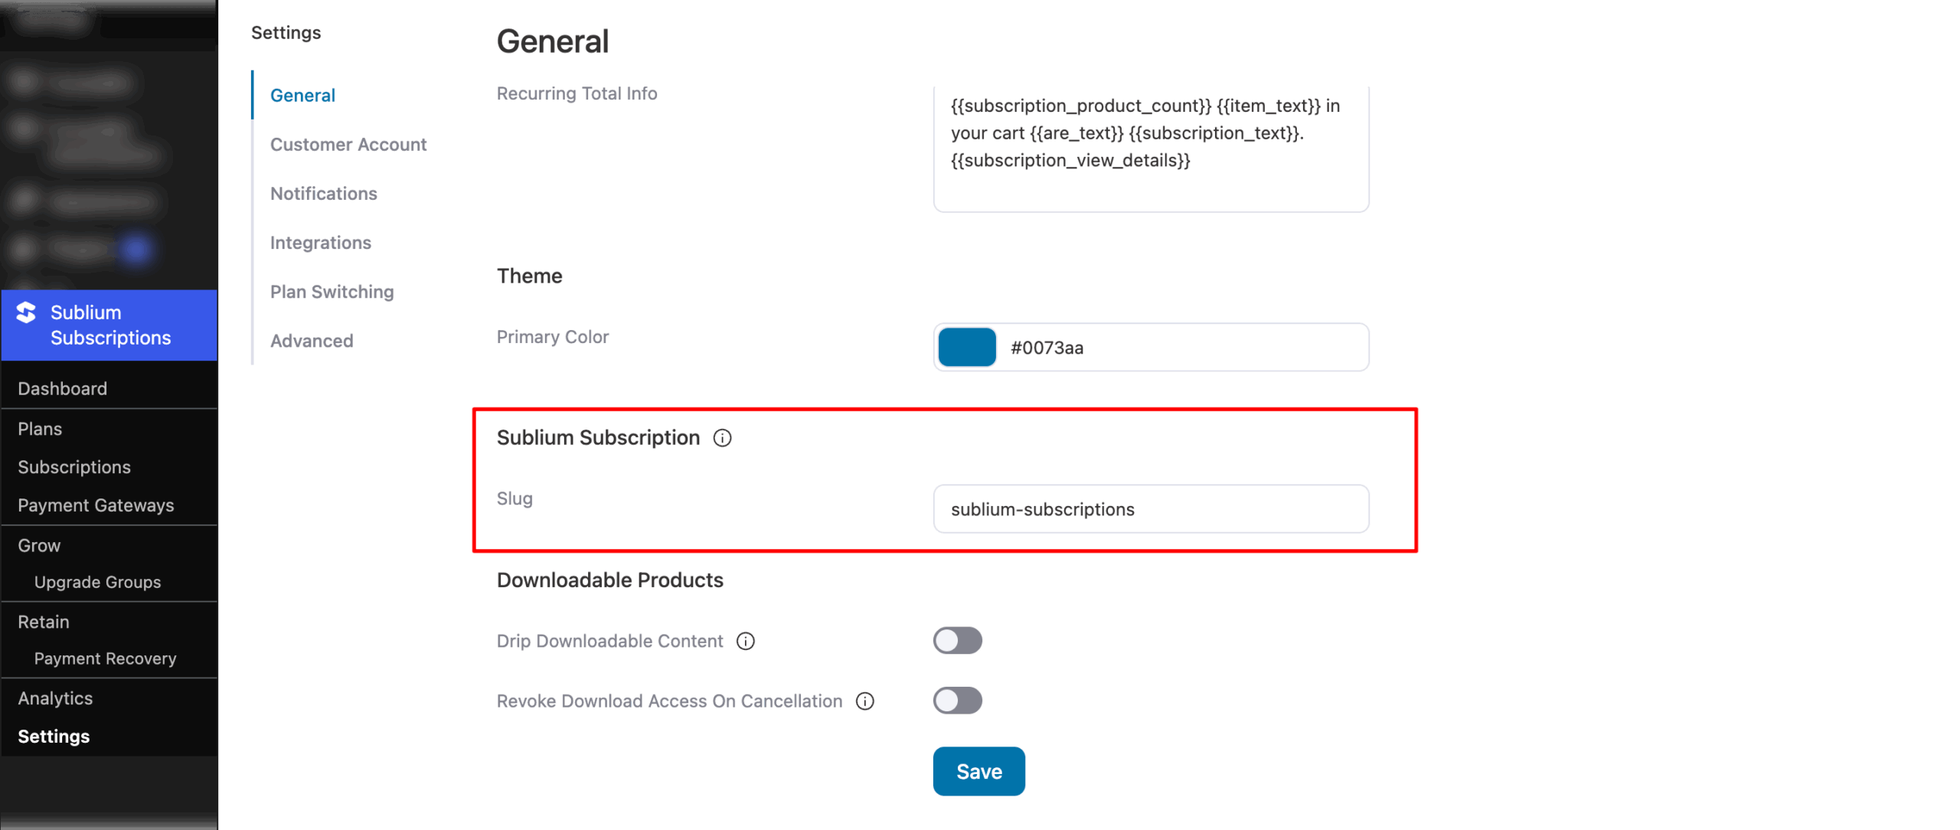Click the Slug input field
The width and height of the screenshot is (1960, 830).
click(1150, 508)
